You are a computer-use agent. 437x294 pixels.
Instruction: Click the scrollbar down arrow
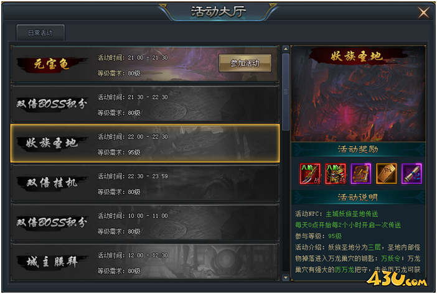[286, 277]
